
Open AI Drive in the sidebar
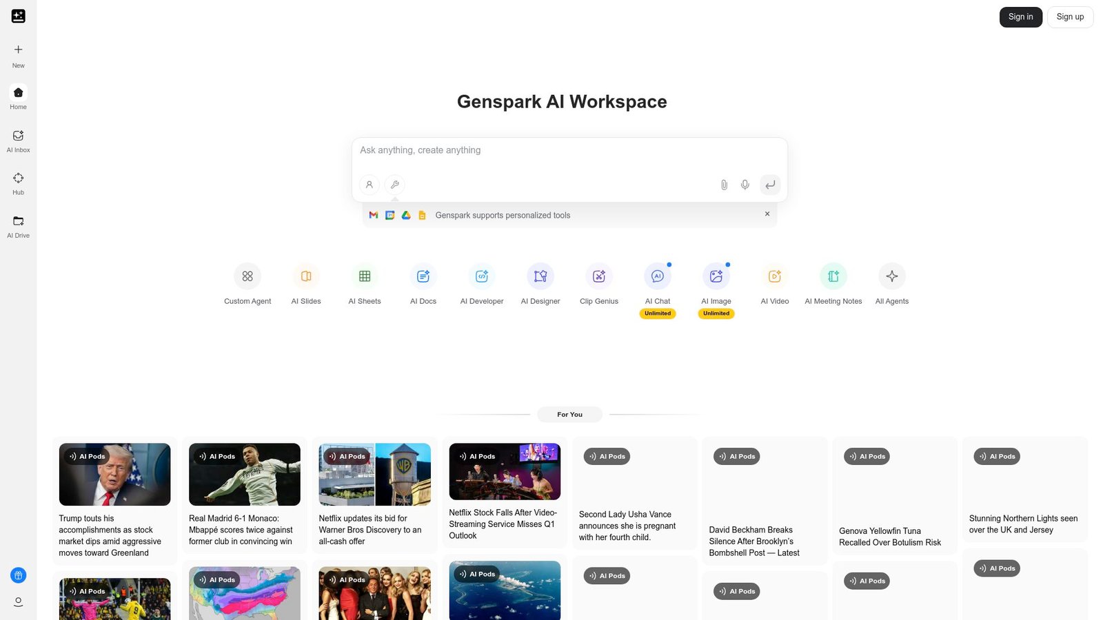click(x=18, y=225)
